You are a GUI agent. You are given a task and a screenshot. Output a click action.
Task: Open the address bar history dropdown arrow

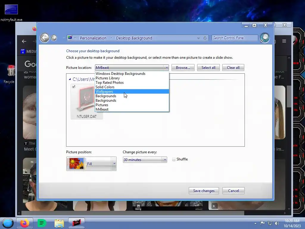(x=198, y=38)
